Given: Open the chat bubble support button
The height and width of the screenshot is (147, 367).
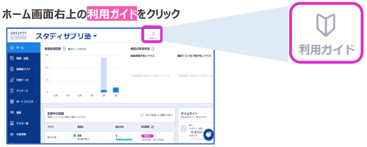Looking at the screenshot, I should pyautogui.click(x=208, y=135).
